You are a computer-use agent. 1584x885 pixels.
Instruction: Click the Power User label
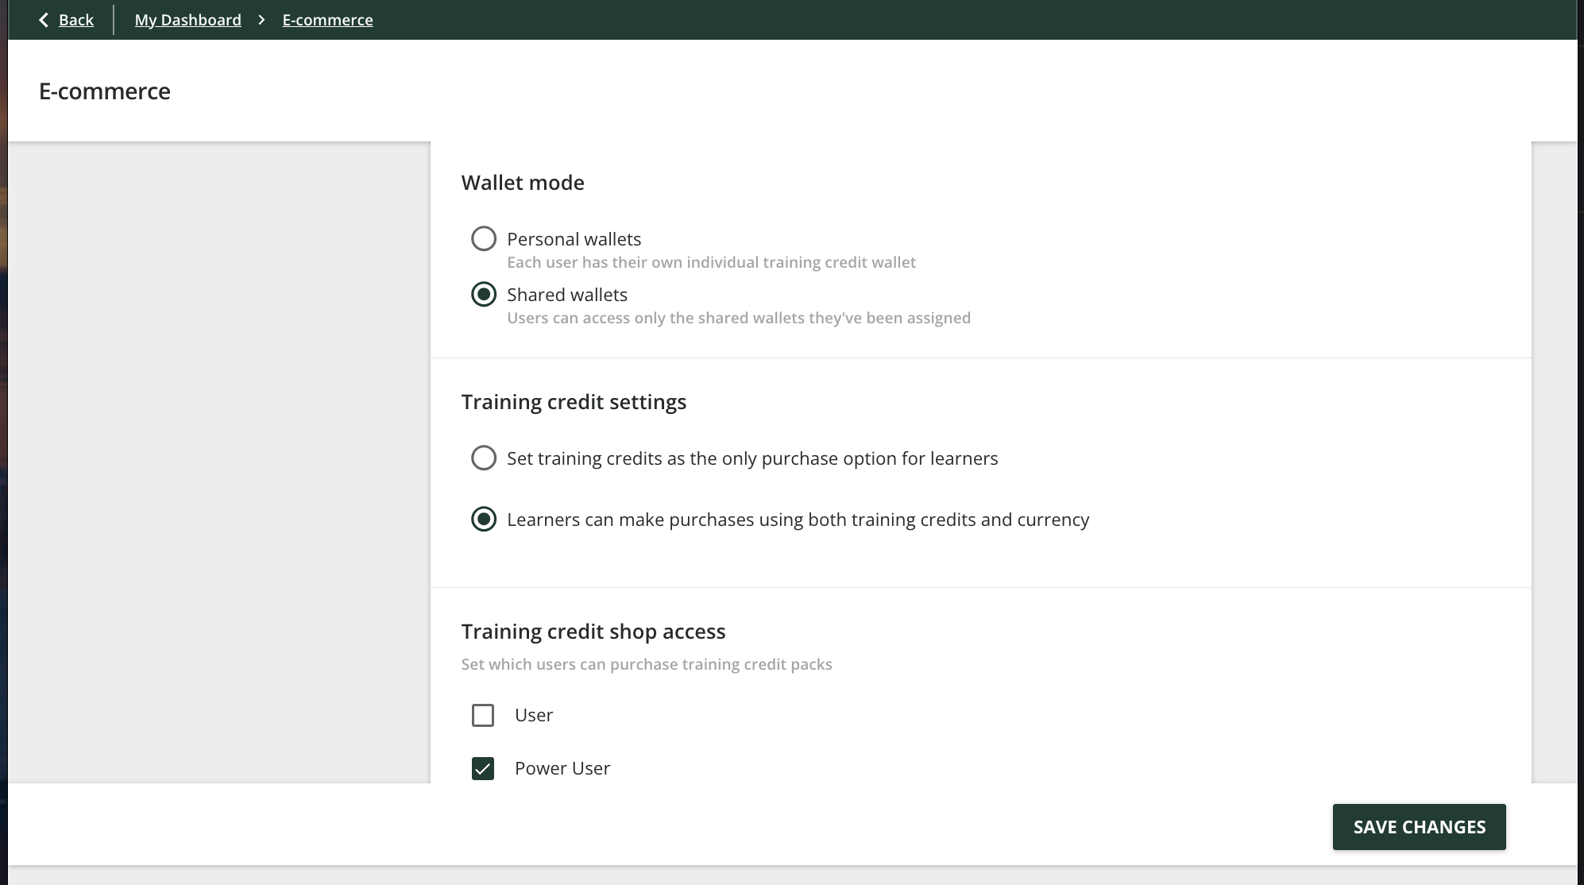tap(562, 768)
